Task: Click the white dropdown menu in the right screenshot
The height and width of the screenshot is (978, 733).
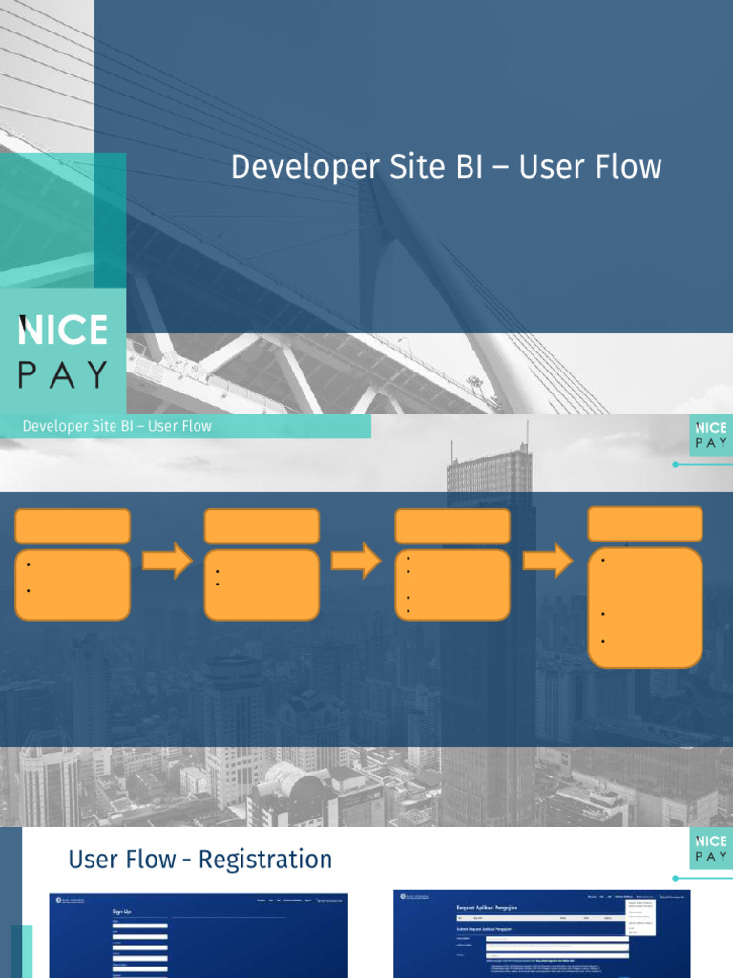Action: tap(640, 917)
